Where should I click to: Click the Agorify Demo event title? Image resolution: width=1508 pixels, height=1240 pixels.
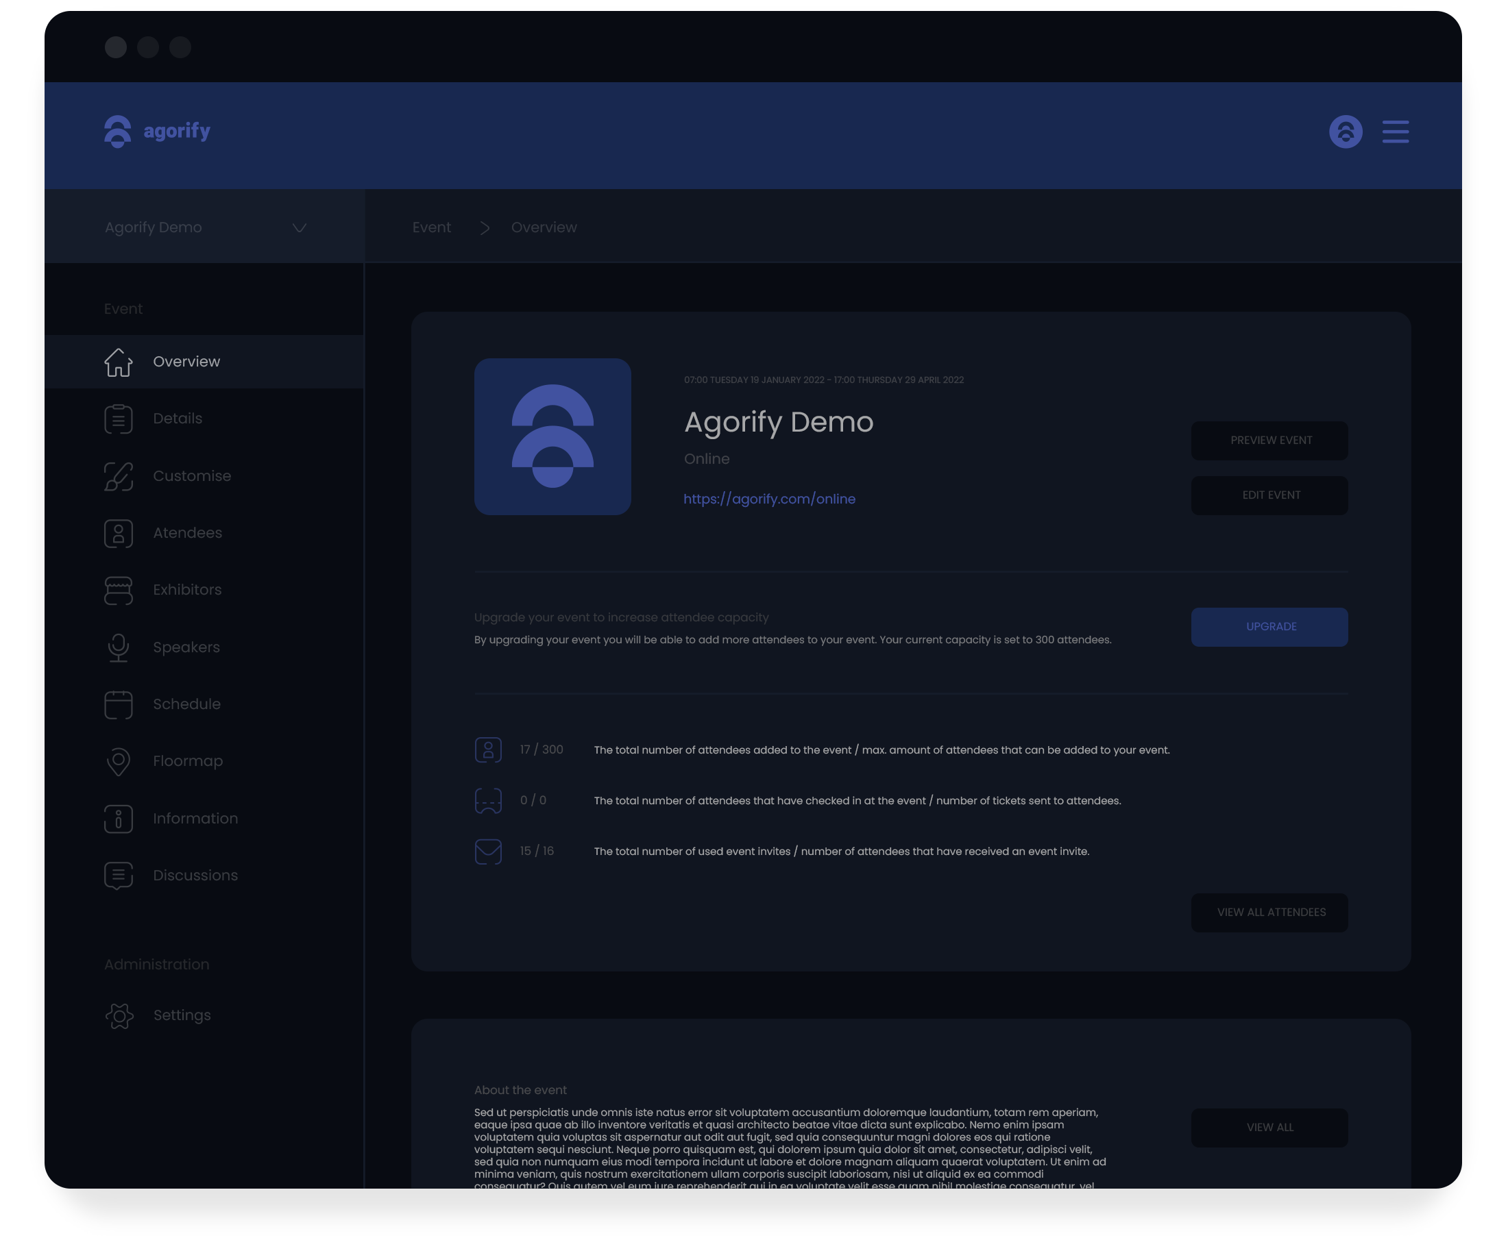778,422
